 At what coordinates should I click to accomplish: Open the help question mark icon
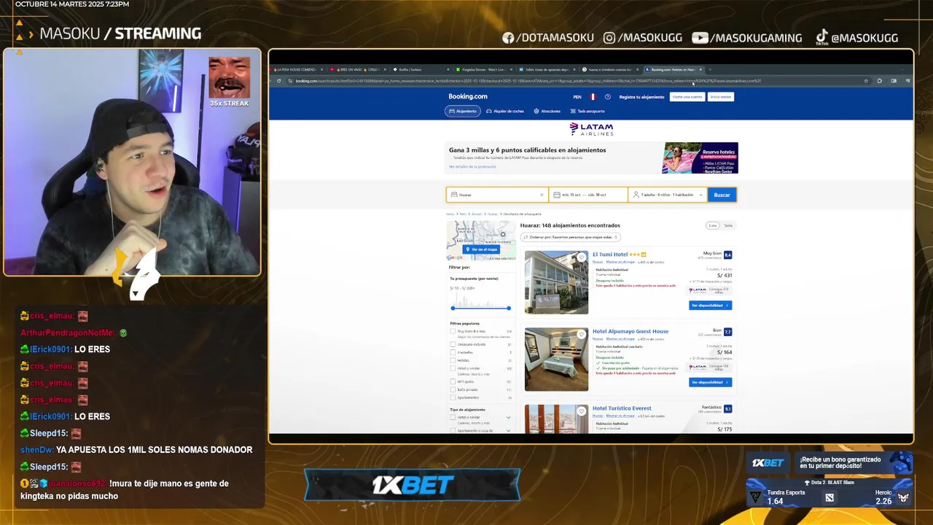(x=607, y=97)
